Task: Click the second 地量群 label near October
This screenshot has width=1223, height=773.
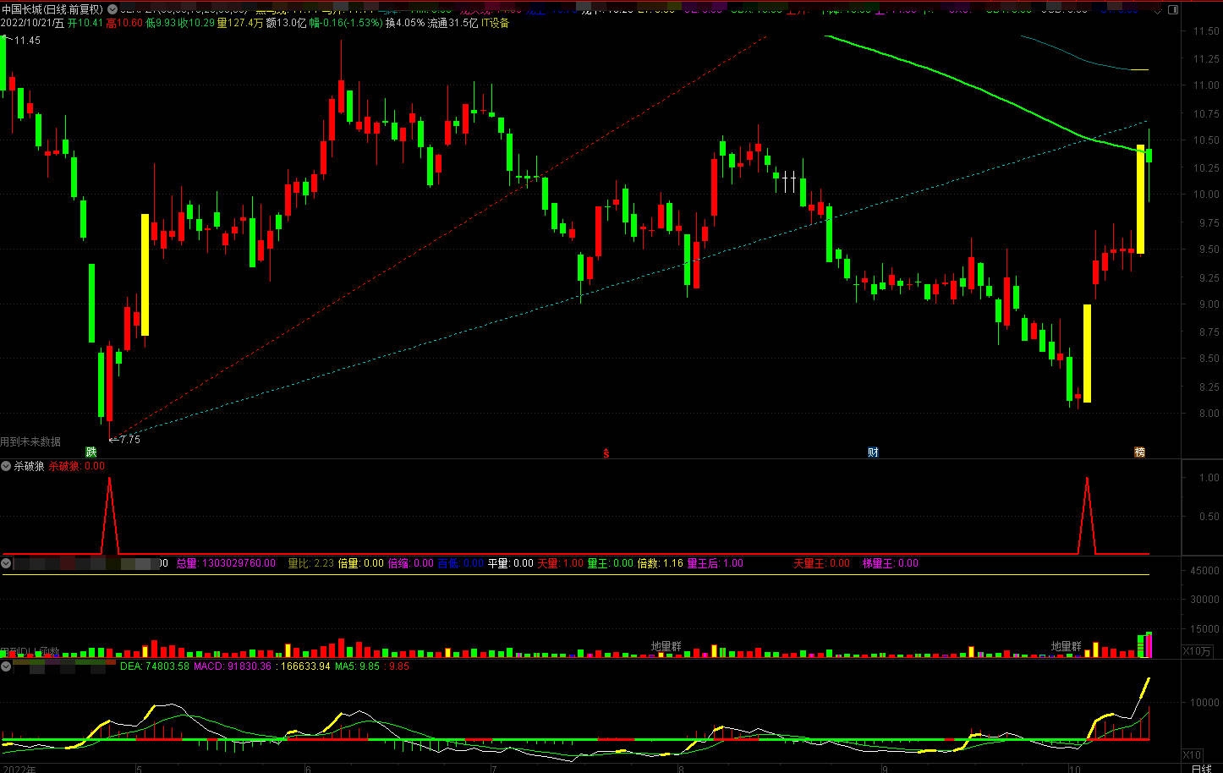Action: 1066,646
